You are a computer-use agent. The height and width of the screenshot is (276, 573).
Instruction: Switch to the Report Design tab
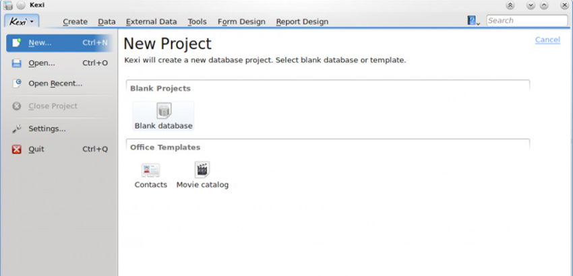coord(302,22)
